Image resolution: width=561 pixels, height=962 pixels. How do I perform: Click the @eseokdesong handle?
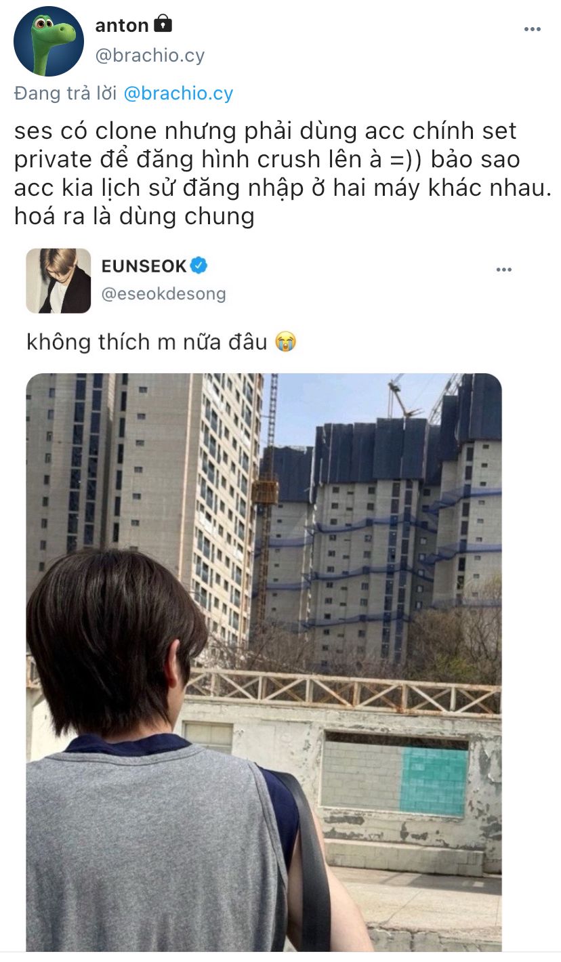pos(163,294)
